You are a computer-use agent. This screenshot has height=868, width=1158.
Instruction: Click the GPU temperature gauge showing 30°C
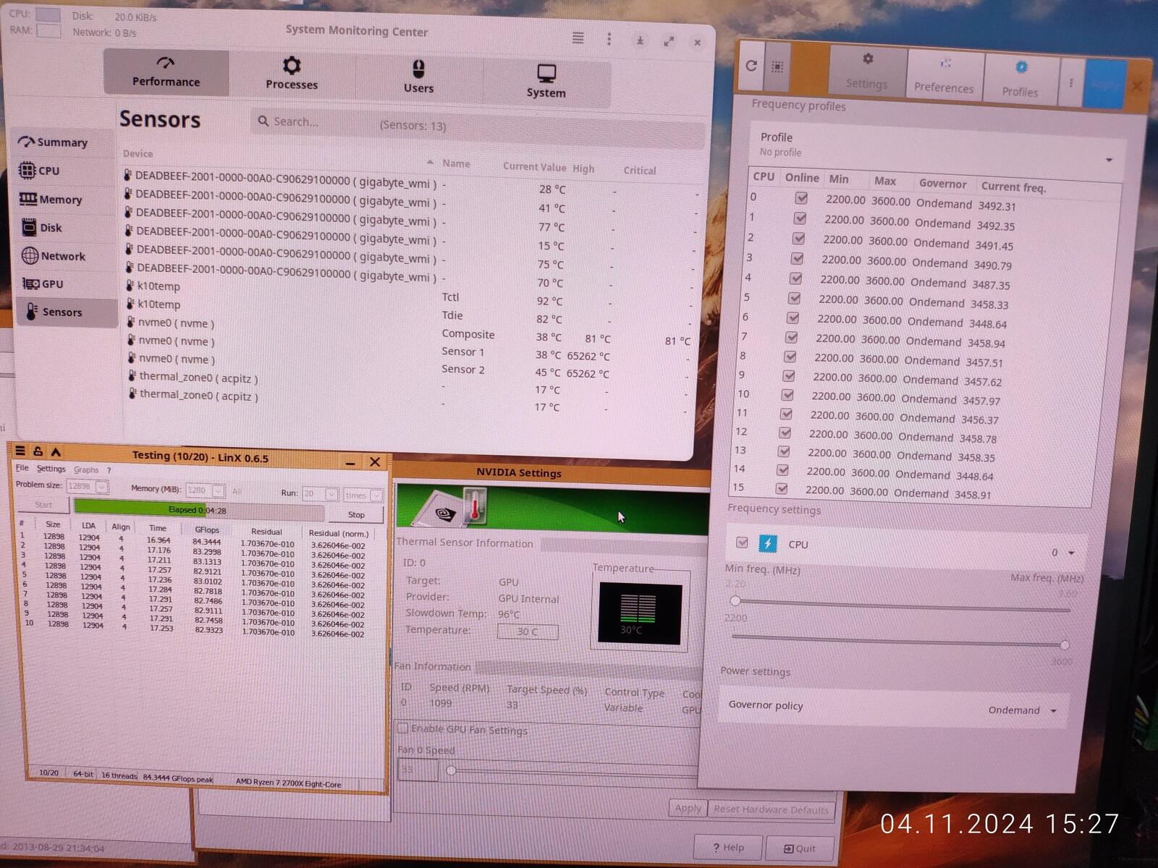click(639, 613)
